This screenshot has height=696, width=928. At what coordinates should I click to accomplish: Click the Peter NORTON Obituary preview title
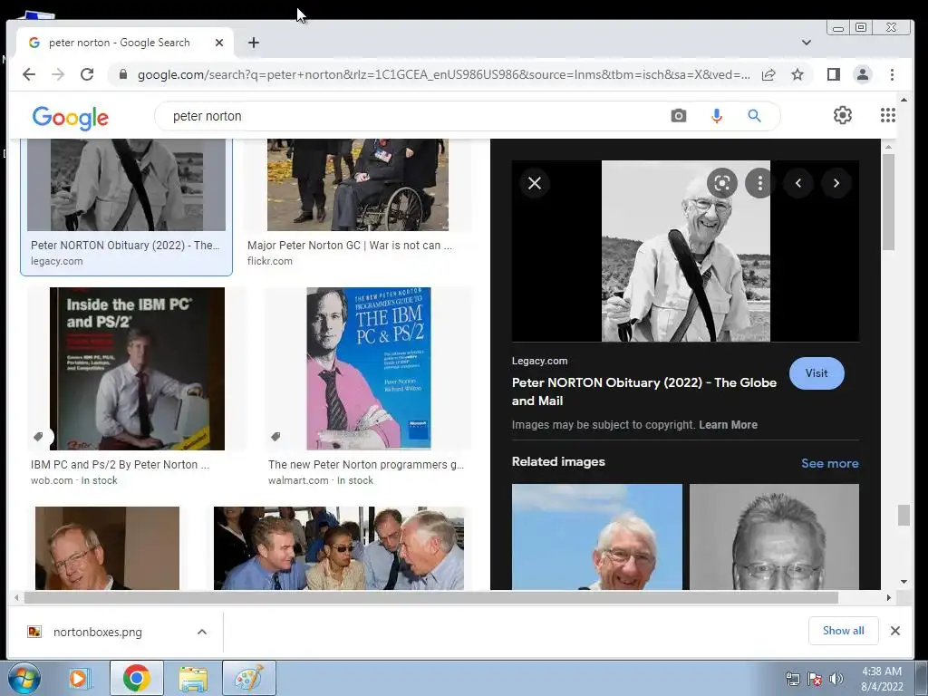[644, 391]
